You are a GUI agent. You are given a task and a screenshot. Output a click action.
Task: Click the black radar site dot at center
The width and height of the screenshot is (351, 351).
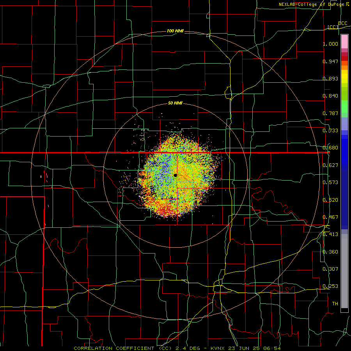click(175, 175)
